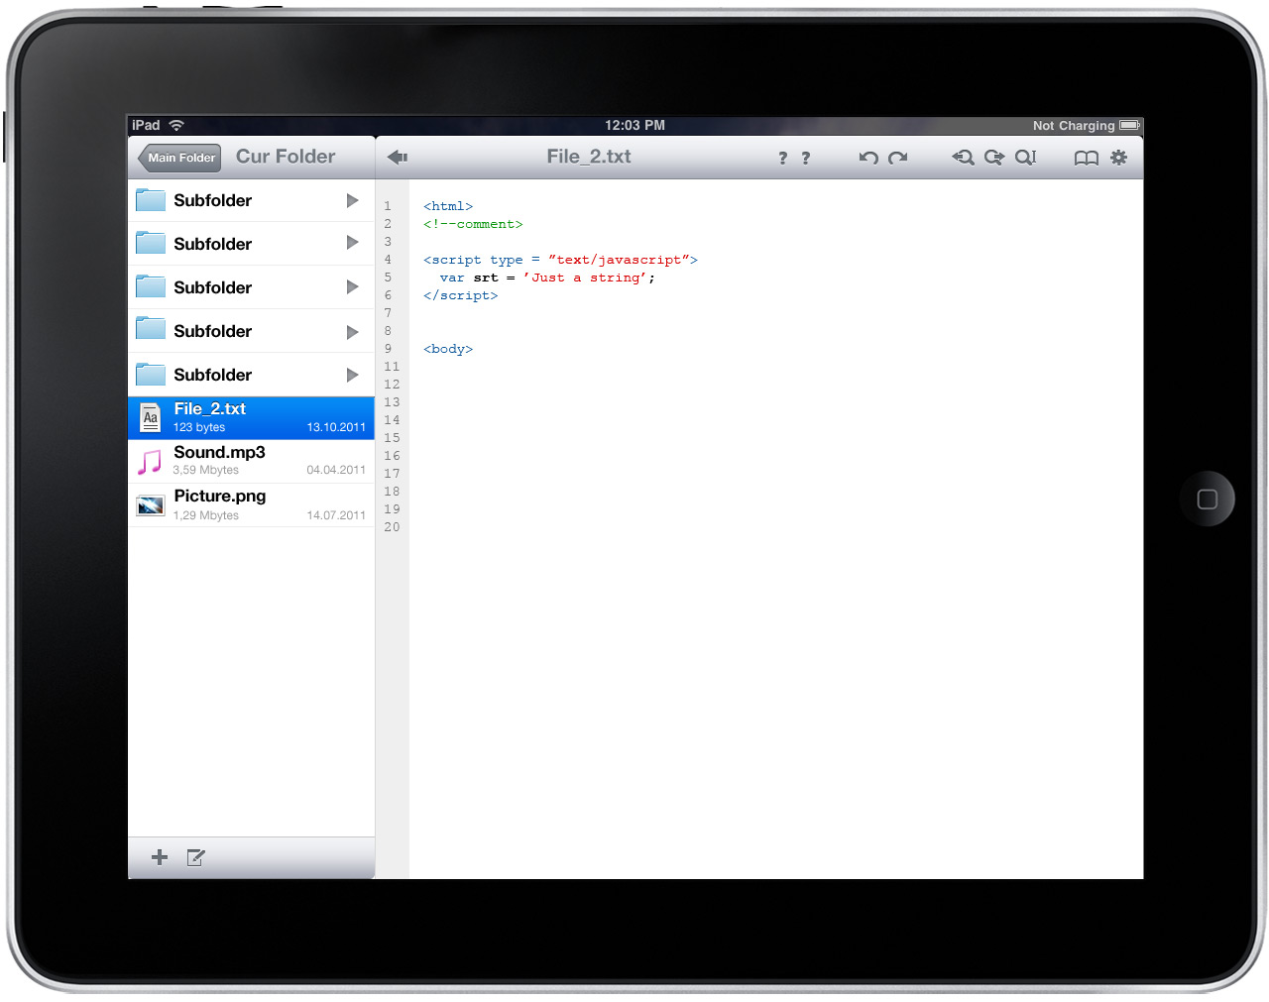Open the Picture.png file
The image size is (1269, 1002).
click(x=251, y=505)
